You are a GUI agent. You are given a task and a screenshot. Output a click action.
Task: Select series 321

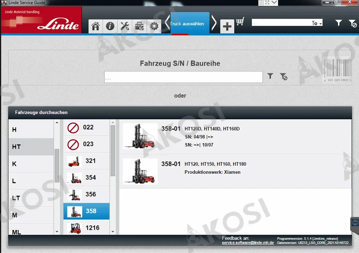(87, 161)
